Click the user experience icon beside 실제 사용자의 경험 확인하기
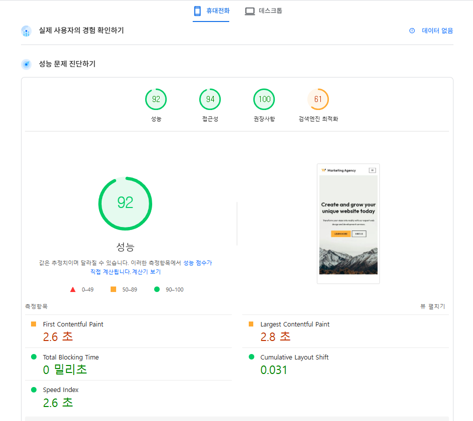 tap(26, 30)
